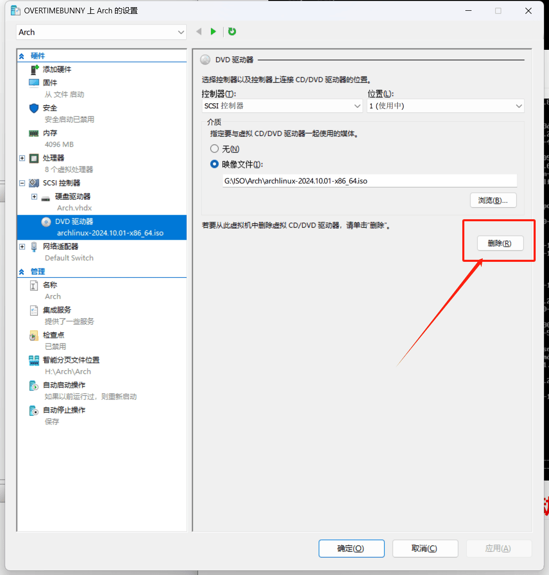Click the Browse (浏览) button

(x=493, y=200)
